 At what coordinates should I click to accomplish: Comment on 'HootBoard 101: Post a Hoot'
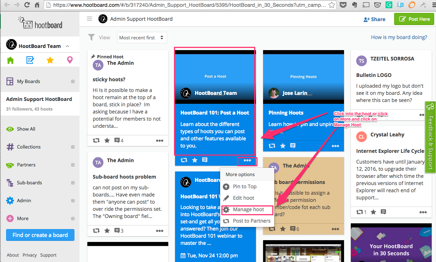pos(205,160)
